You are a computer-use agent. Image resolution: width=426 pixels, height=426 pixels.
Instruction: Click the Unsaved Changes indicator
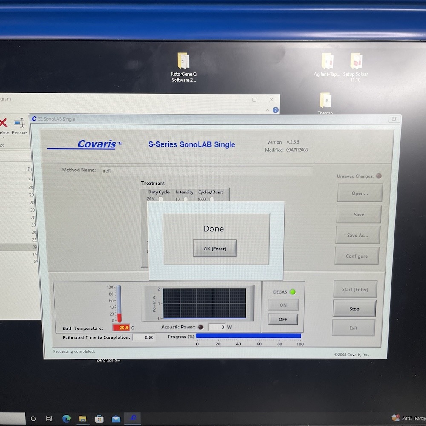[x=379, y=176]
